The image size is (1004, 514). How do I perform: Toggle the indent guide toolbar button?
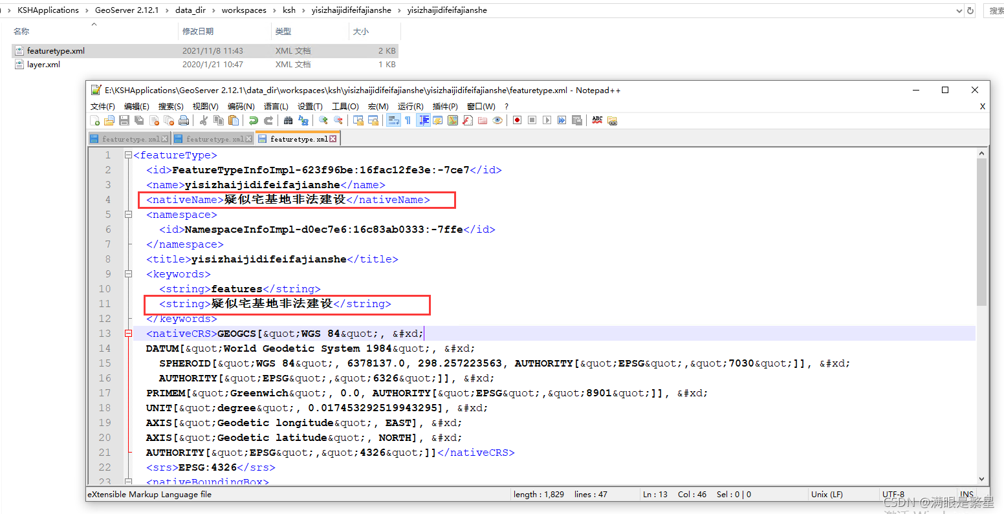click(424, 120)
